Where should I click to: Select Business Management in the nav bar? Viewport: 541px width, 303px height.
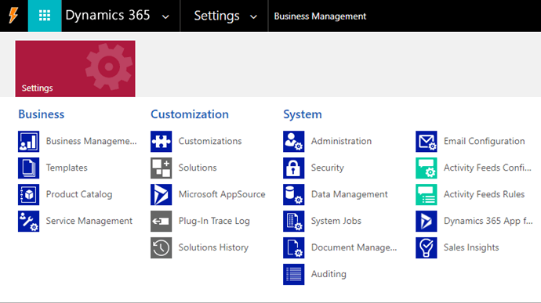(x=320, y=16)
